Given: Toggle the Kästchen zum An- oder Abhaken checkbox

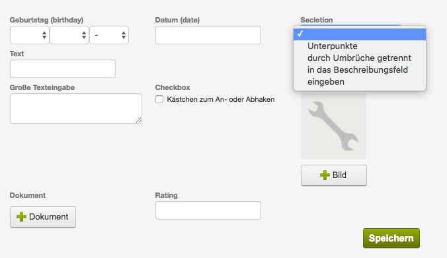Looking at the screenshot, I should pyautogui.click(x=159, y=99).
